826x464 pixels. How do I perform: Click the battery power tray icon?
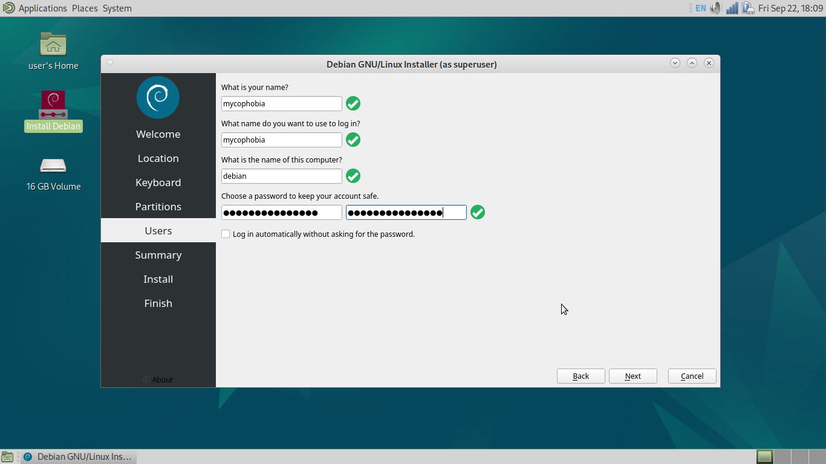click(x=748, y=8)
